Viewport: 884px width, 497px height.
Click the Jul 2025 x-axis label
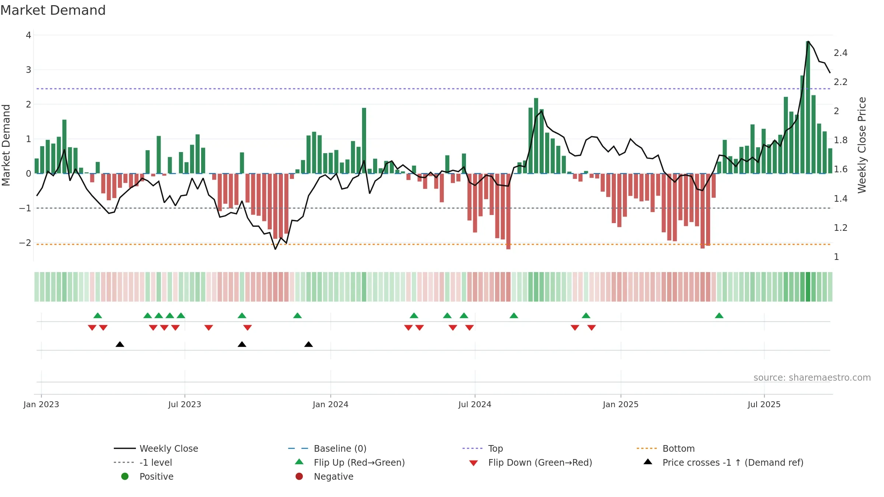[x=764, y=404]
